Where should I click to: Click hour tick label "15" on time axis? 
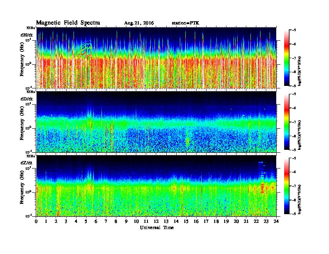click(x=186, y=221)
